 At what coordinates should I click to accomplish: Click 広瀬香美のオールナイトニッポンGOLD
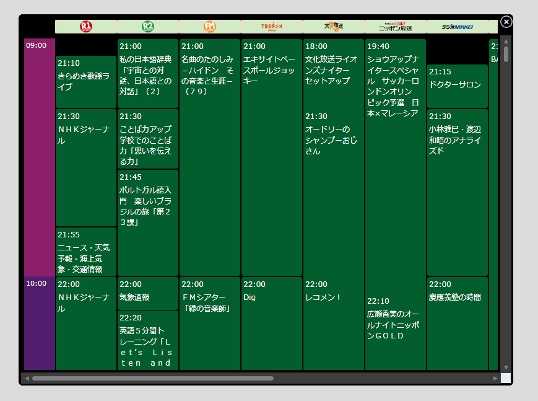[x=395, y=328]
